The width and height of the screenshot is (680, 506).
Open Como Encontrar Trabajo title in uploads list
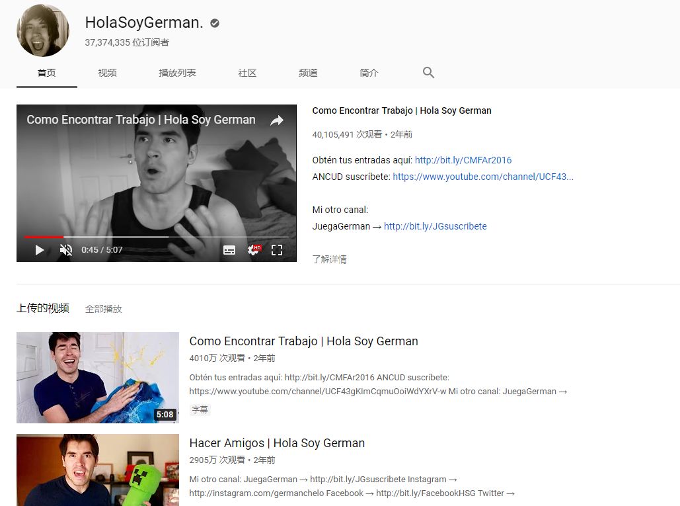click(x=303, y=341)
